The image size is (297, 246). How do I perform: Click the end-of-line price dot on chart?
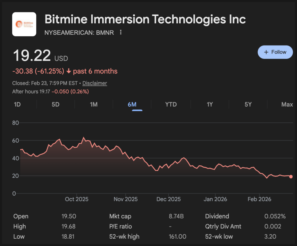pyautogui.click(x=291, y=177)
